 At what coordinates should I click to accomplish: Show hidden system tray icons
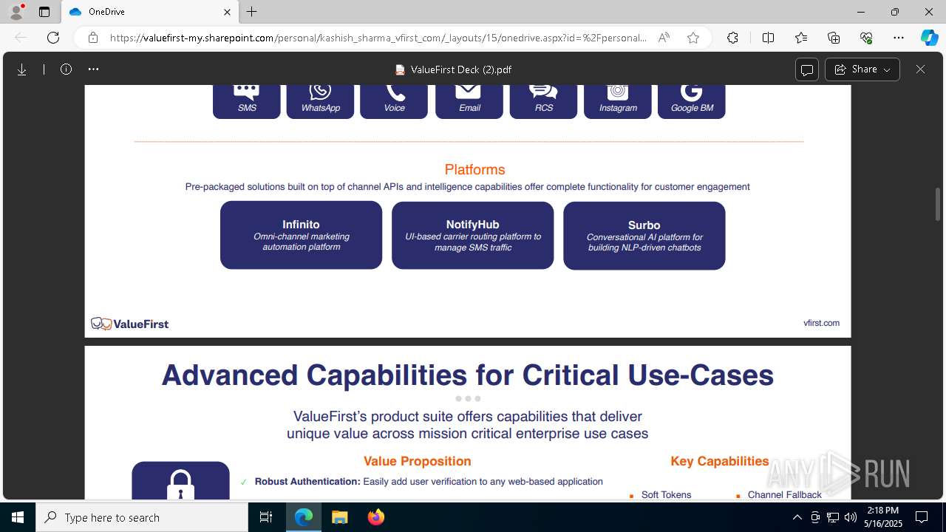797,517
